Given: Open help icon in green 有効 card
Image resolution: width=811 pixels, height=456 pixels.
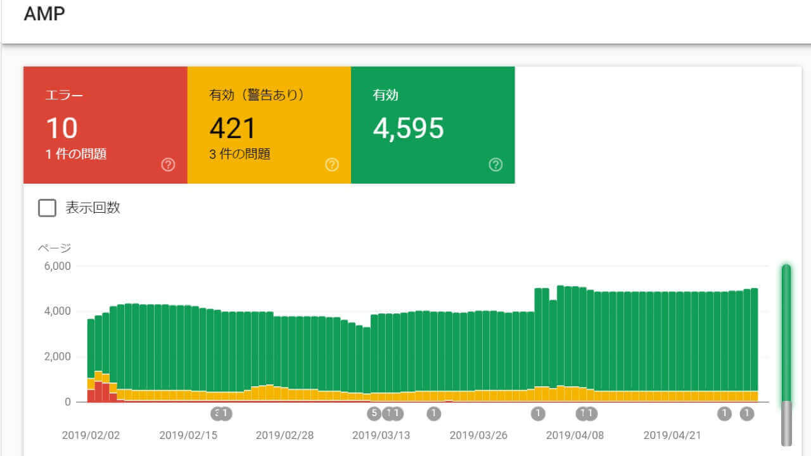Looking at the screenshot, I should coord(495,165).
